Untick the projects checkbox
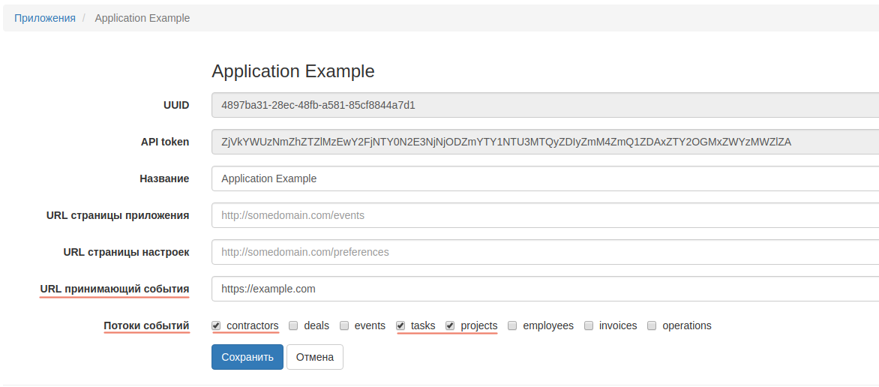879x387 pixels. pos(450,325)
